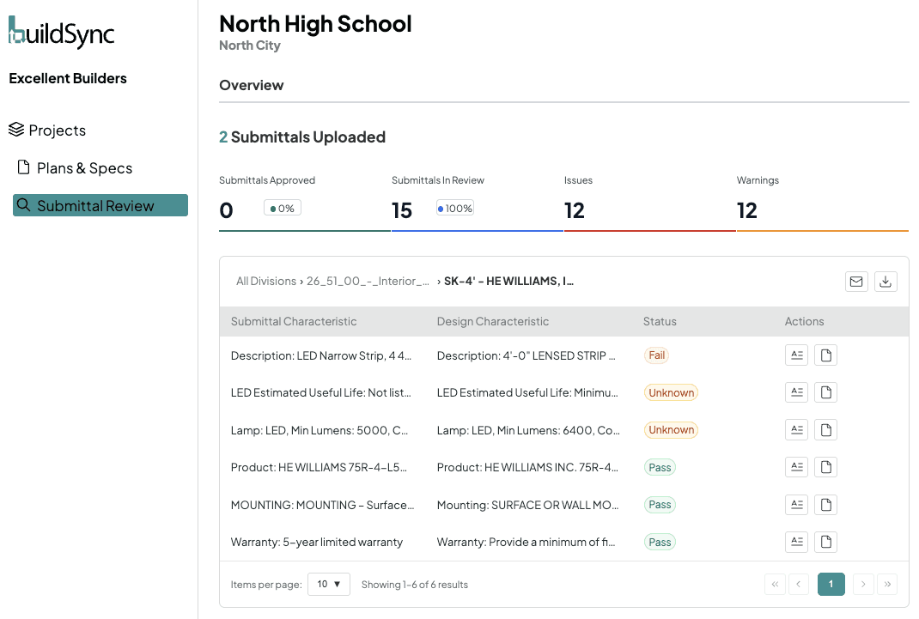This screenshot has height=619, width=919.
Task: Go to next page arrow
Action: click(x=862, y=584)
